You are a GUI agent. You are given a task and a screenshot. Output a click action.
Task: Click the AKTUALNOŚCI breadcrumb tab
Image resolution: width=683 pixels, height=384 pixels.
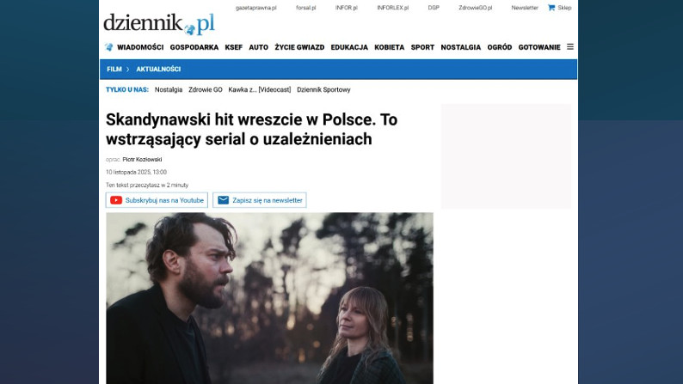[x=158, y=69]
